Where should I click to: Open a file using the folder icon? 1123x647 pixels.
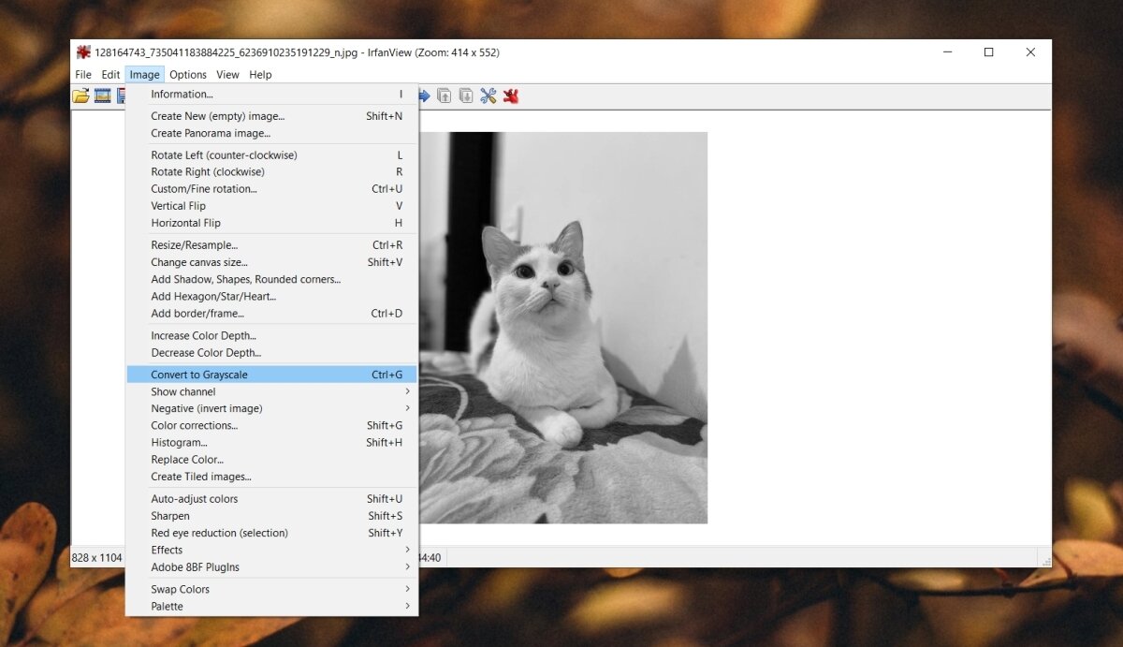(81, 95)
